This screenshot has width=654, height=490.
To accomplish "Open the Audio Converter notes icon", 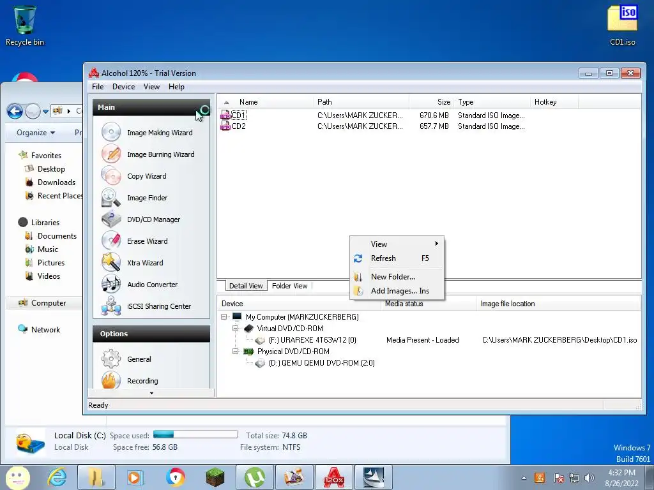I will pos(111,284).
